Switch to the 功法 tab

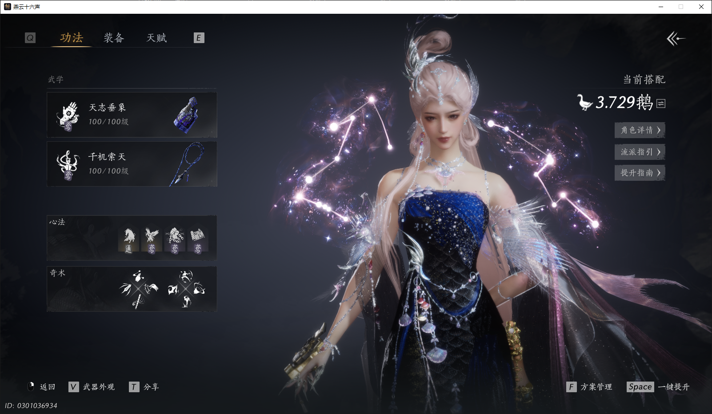point(72,38)
